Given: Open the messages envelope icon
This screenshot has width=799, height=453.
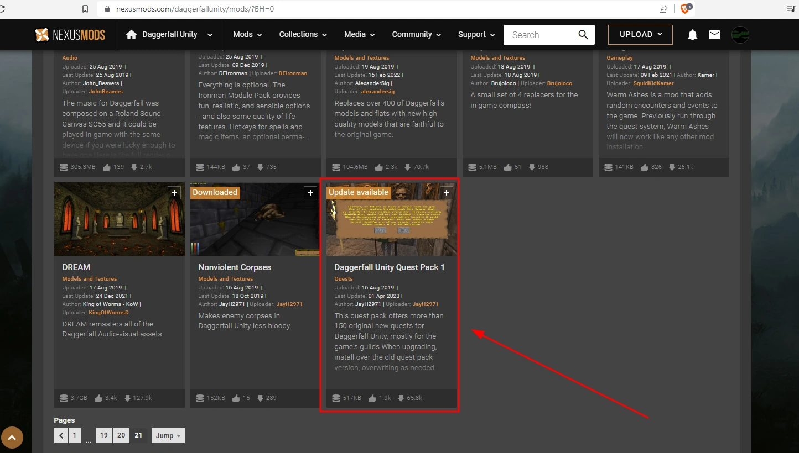Looking at the screenshot, I should coord(714,35).
